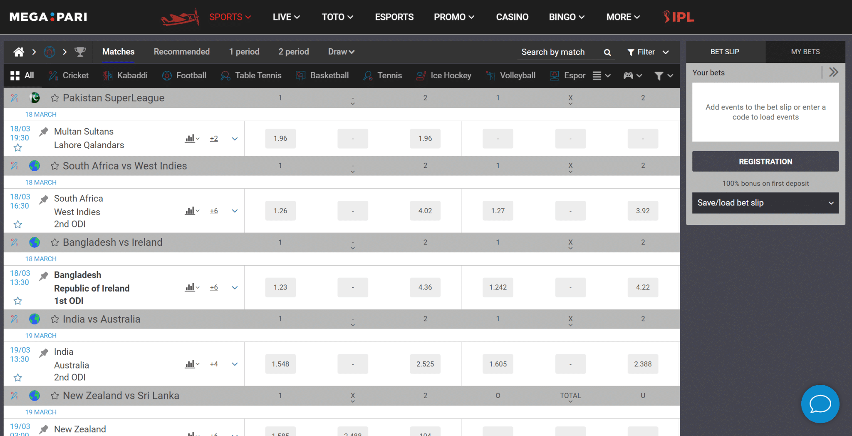Go to ESPORTS page
The width and height of the screenshot is (852, 436).
[x=394, y=17]
